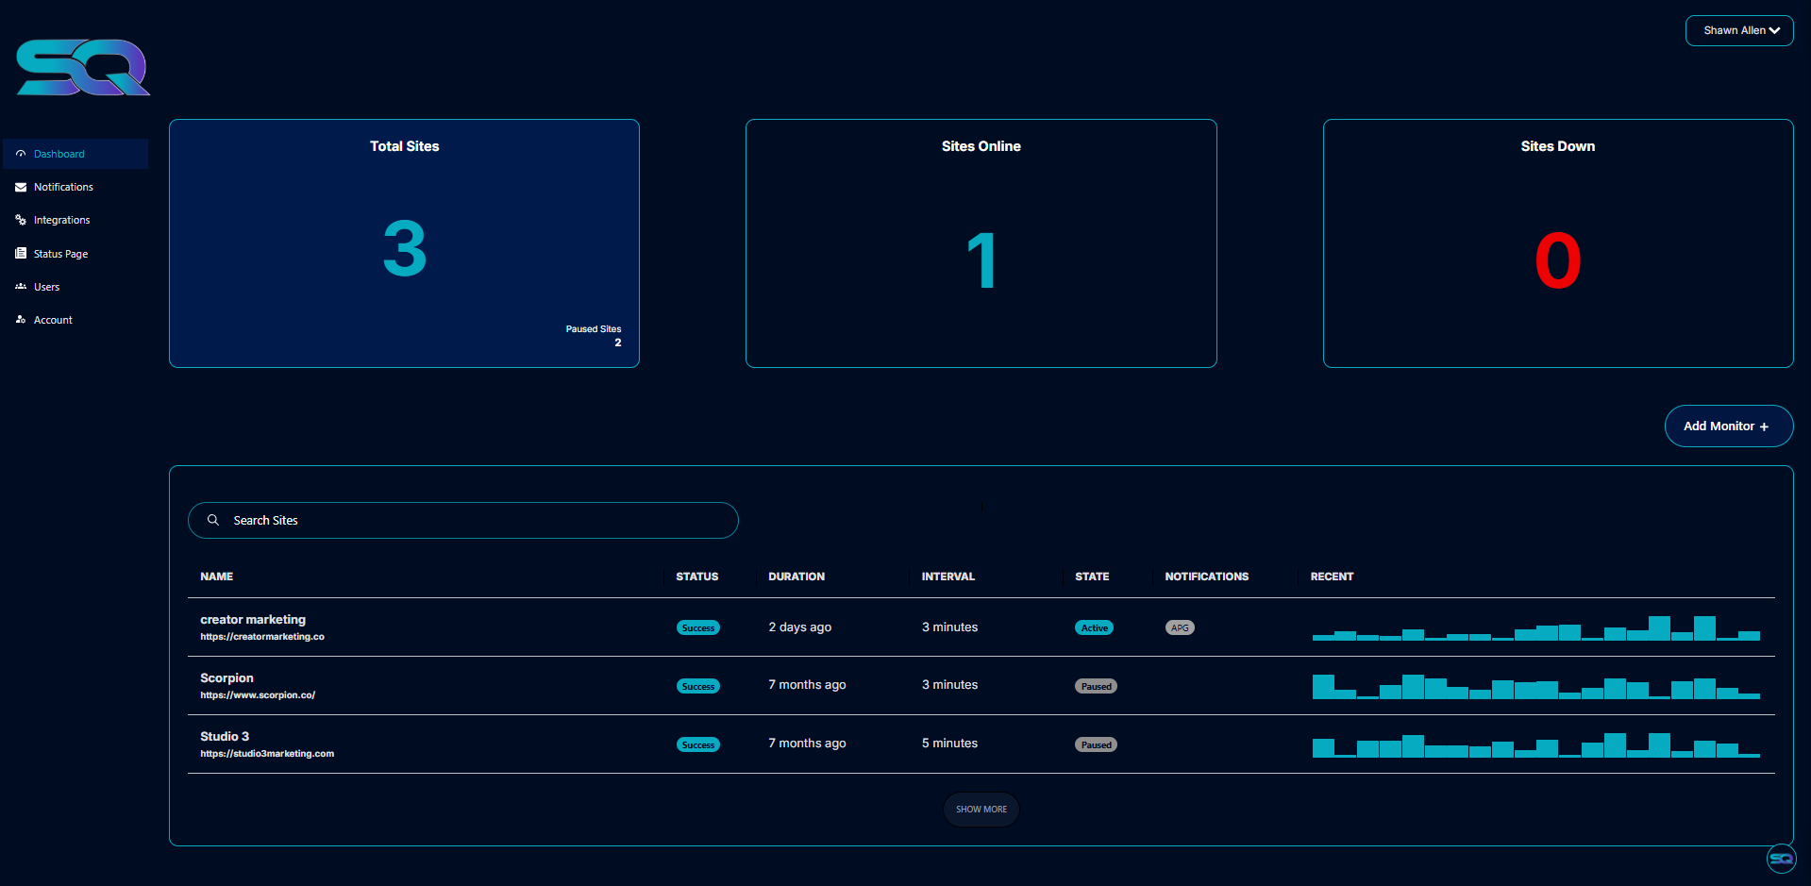Click the NOTIFICATIONS column header
This screenshot has height=886, width=1811.
pyautogui.click(x=1207, y=577)
